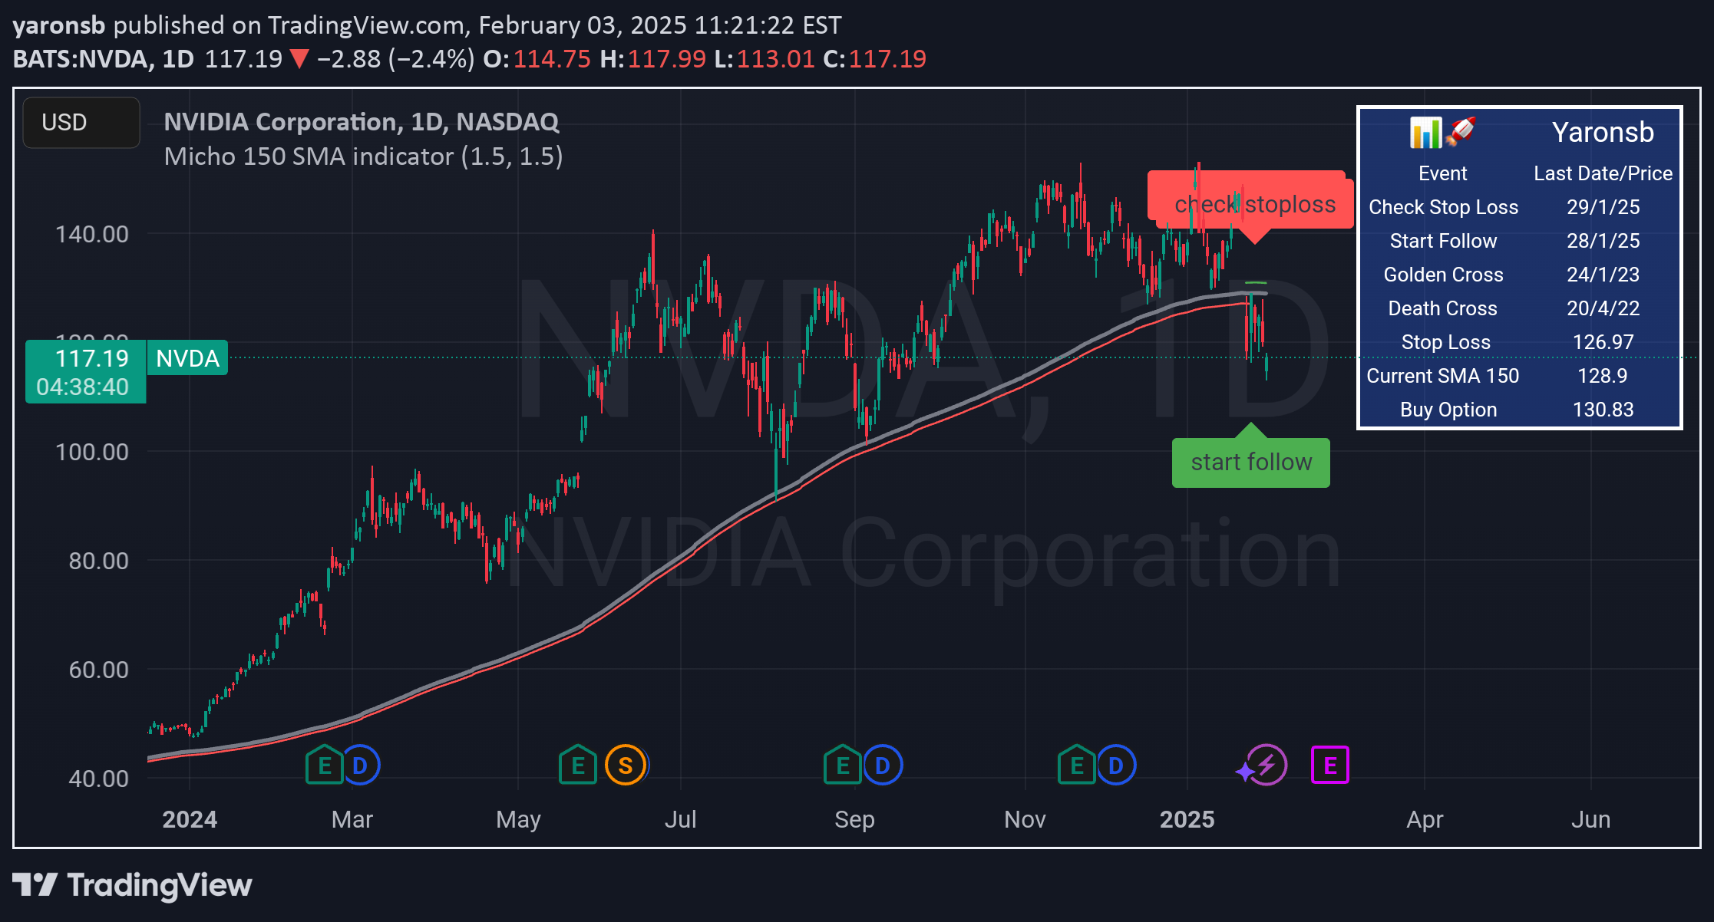Click the 60.00 price axis label

point(98,670)
